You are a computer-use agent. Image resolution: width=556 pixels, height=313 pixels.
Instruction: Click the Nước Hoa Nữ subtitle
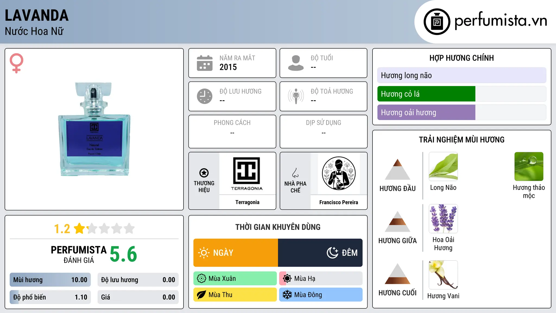[x=34, y=31]
